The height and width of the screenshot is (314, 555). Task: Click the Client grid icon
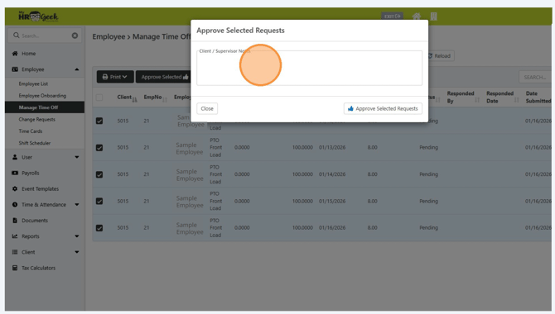15,252
